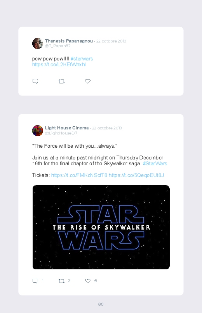Click reply icon on Thanasis Papanagnou tweet
The image size is (202, 313).
(35, 81)
